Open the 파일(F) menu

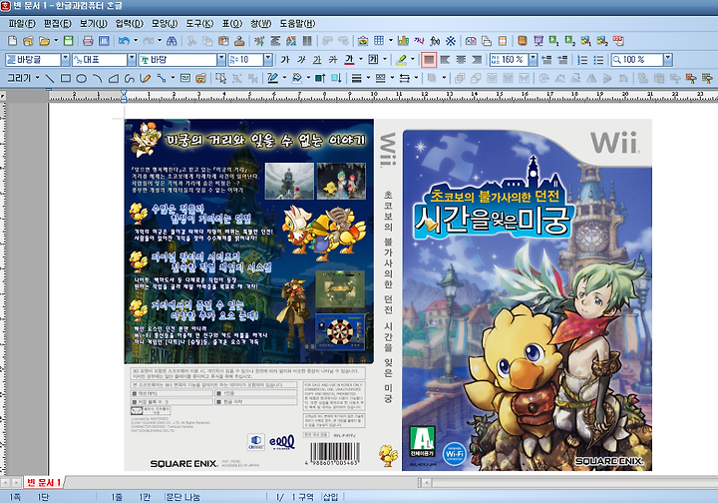(22, 23)
